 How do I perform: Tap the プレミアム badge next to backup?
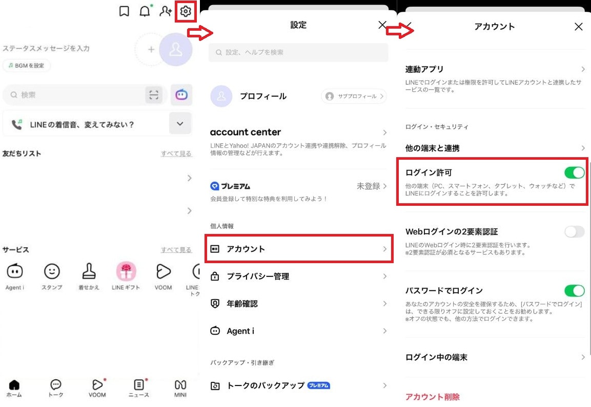point(319,385)
